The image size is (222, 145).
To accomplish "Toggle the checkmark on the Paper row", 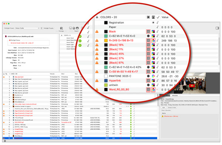I will point(158,27).
